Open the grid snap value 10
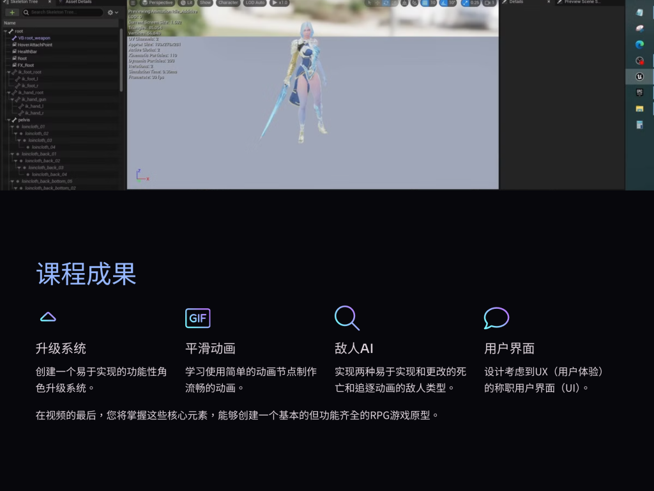The height and width of the screenshot is (491, 654). click(x=433, y=3)
